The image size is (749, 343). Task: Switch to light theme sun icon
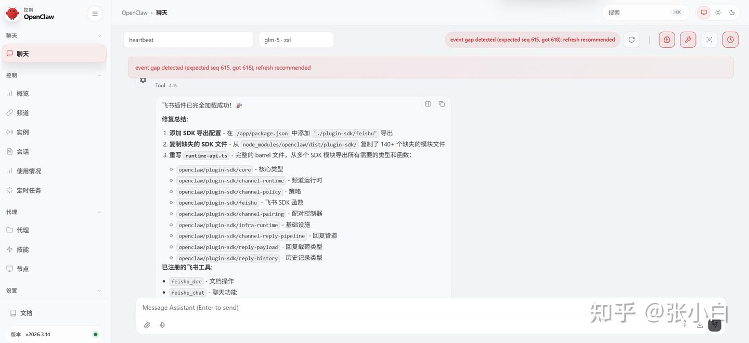pyautogui.click(x=718, y=12)
